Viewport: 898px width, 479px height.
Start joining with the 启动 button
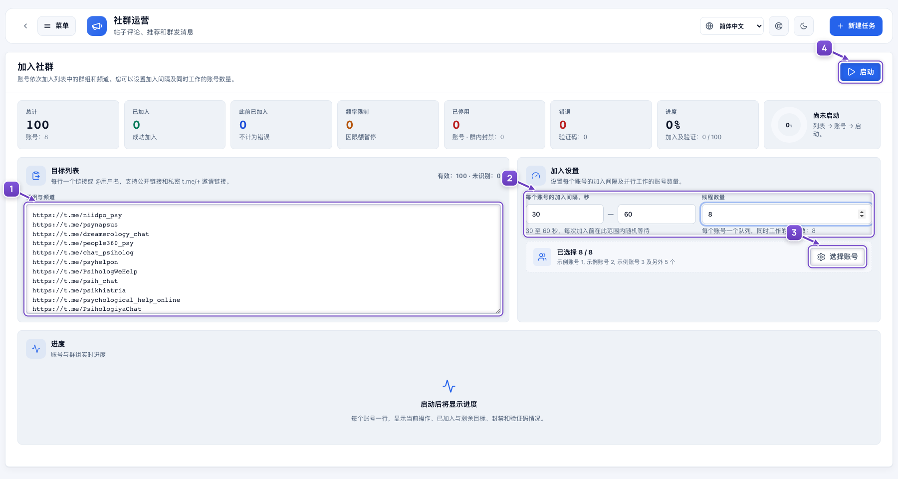click(861, 72)
